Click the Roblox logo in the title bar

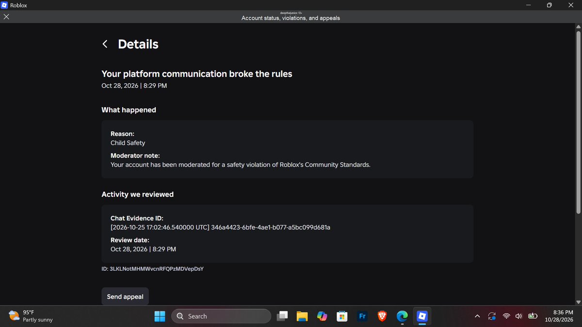(5, 5)
